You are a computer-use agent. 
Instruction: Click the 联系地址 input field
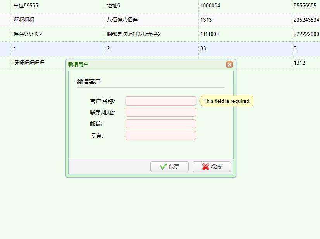click(160, 112)
